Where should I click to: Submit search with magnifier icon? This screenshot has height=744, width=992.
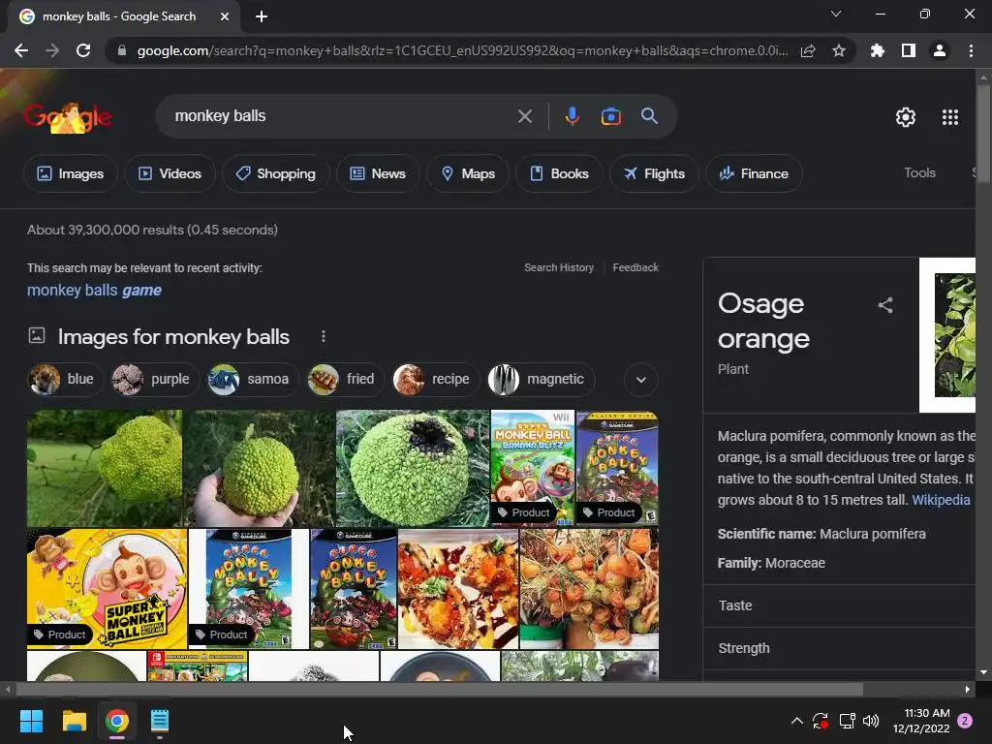coord(649,116)
